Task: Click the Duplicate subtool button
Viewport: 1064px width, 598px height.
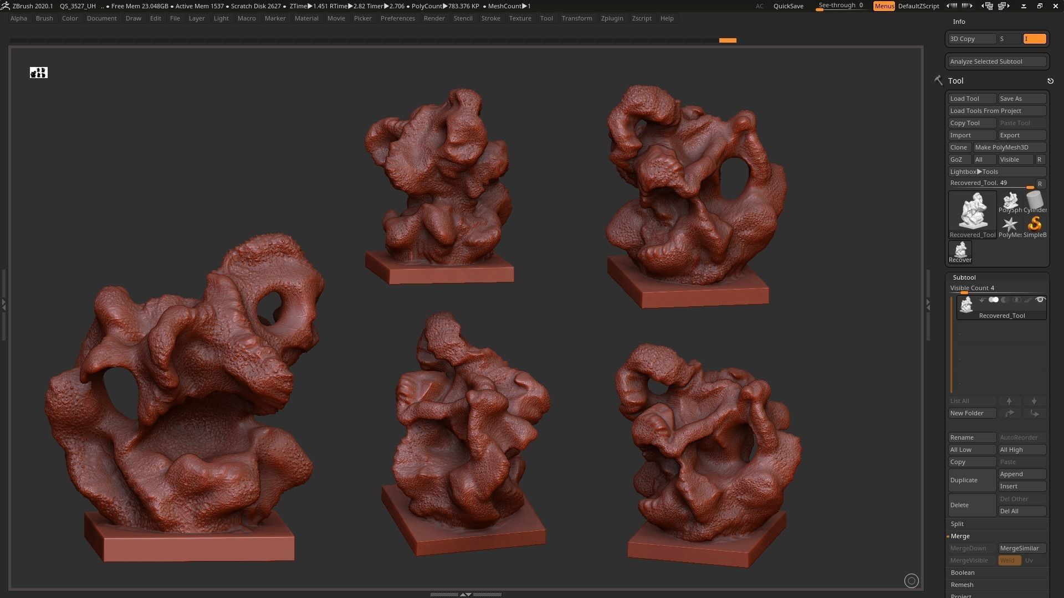Action: point(972,480)
